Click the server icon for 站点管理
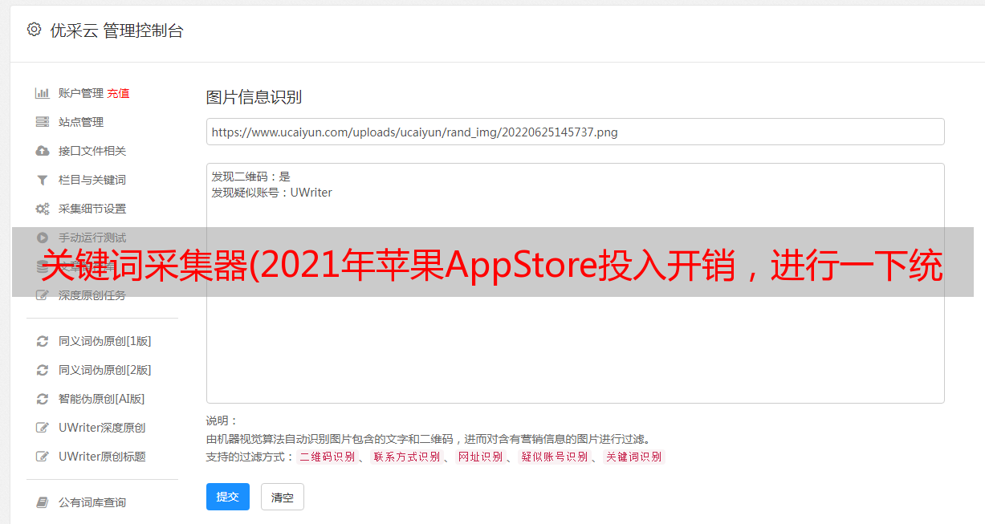This screenshot has width=985, height=524. 43,122
